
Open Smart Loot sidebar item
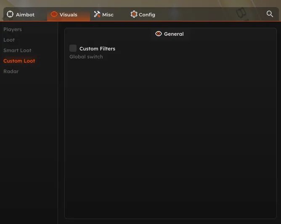click(x=17, y=50)
